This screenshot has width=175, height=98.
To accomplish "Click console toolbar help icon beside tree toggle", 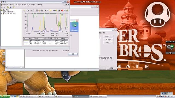I will point(14,7).
